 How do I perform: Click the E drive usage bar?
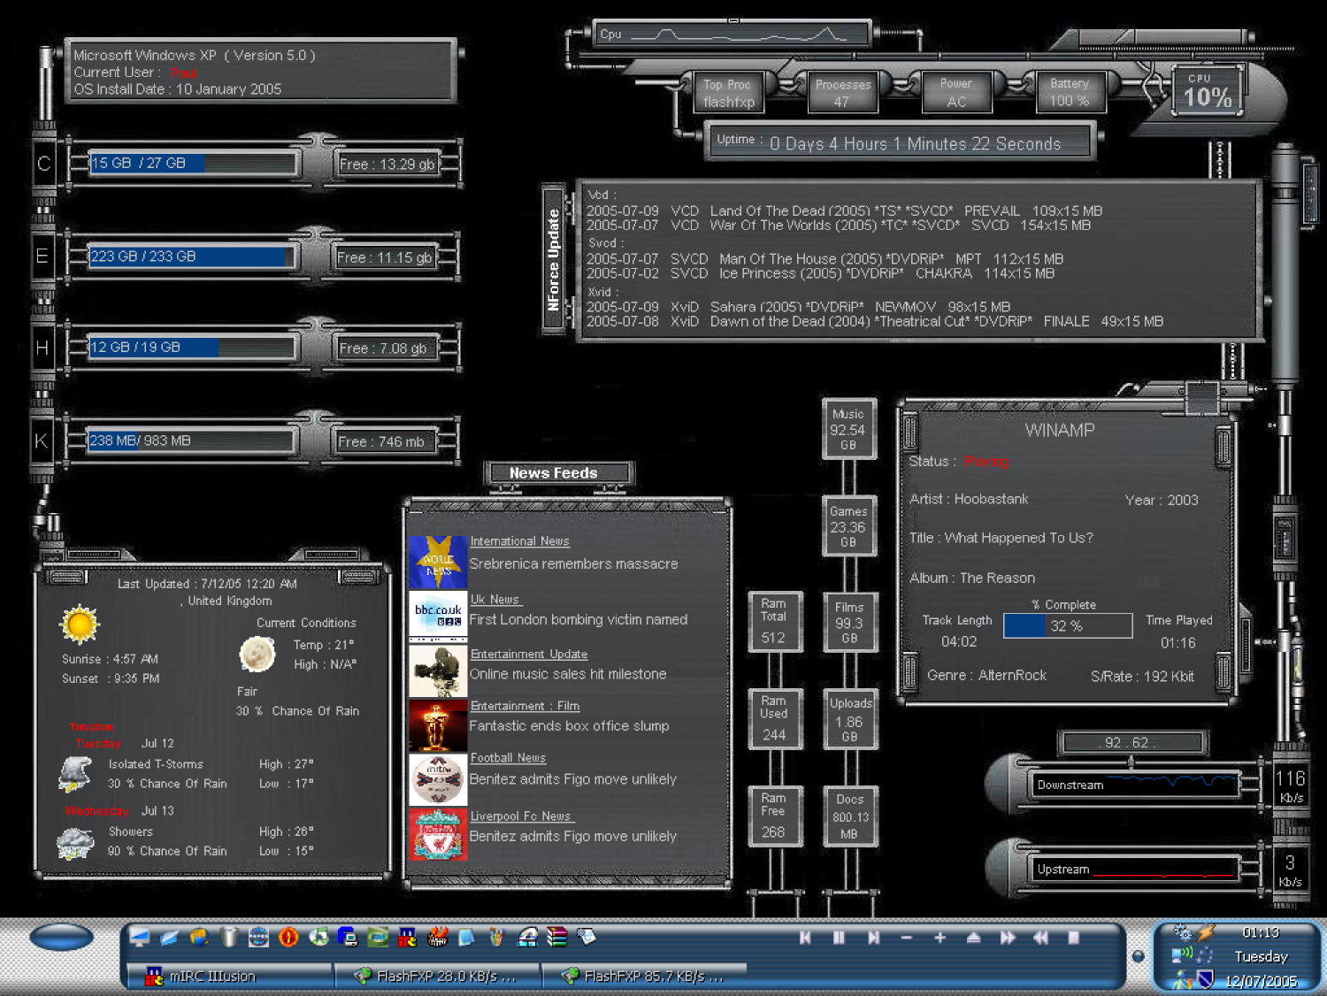[193, 257]
